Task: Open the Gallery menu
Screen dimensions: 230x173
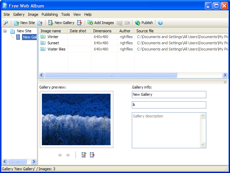Action: point(19,14)
